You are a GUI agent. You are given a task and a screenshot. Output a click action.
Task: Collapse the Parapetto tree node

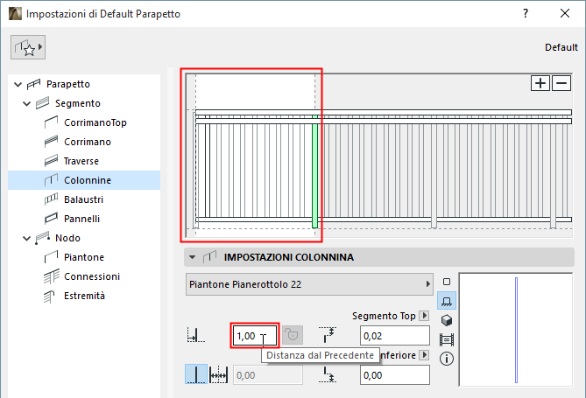coord(18,84)
